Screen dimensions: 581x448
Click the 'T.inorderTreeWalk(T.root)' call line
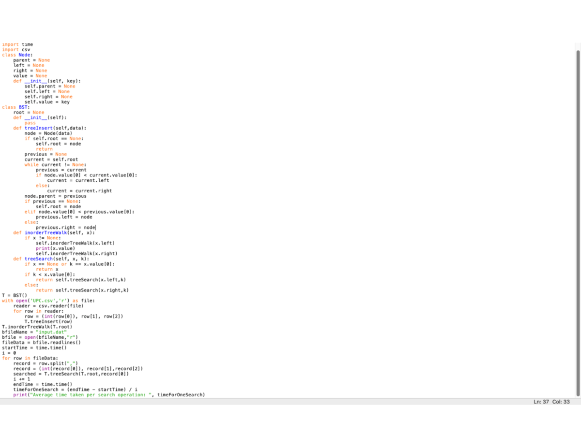(x=37, y=327)
